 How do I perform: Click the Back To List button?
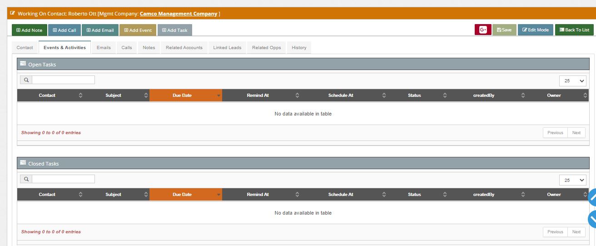click(574, 30)
